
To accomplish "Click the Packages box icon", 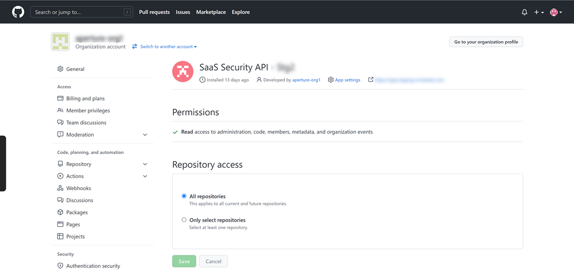I will pyautogui.click(x=60, y=212).
